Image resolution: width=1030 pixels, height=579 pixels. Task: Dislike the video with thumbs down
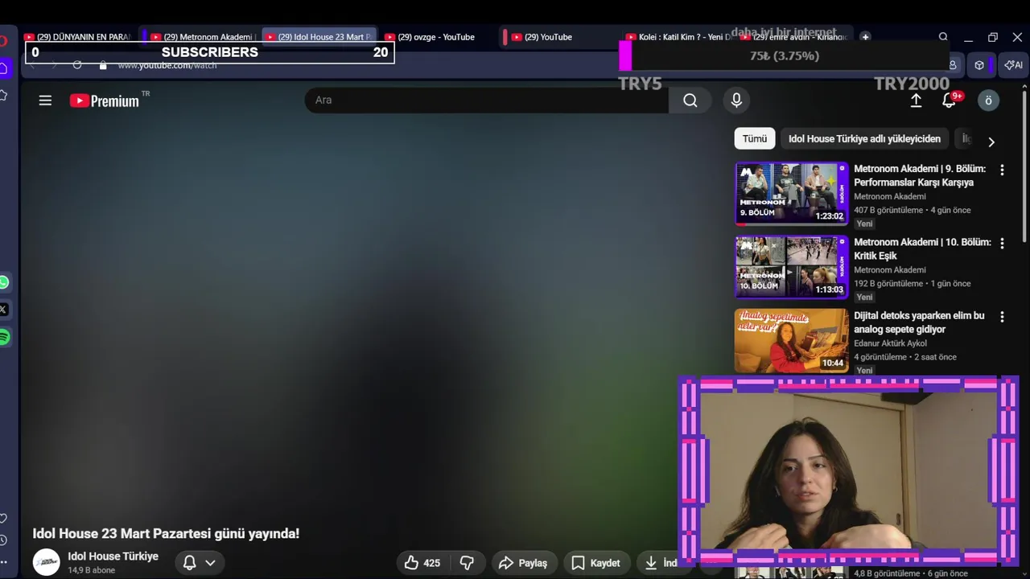467,563
